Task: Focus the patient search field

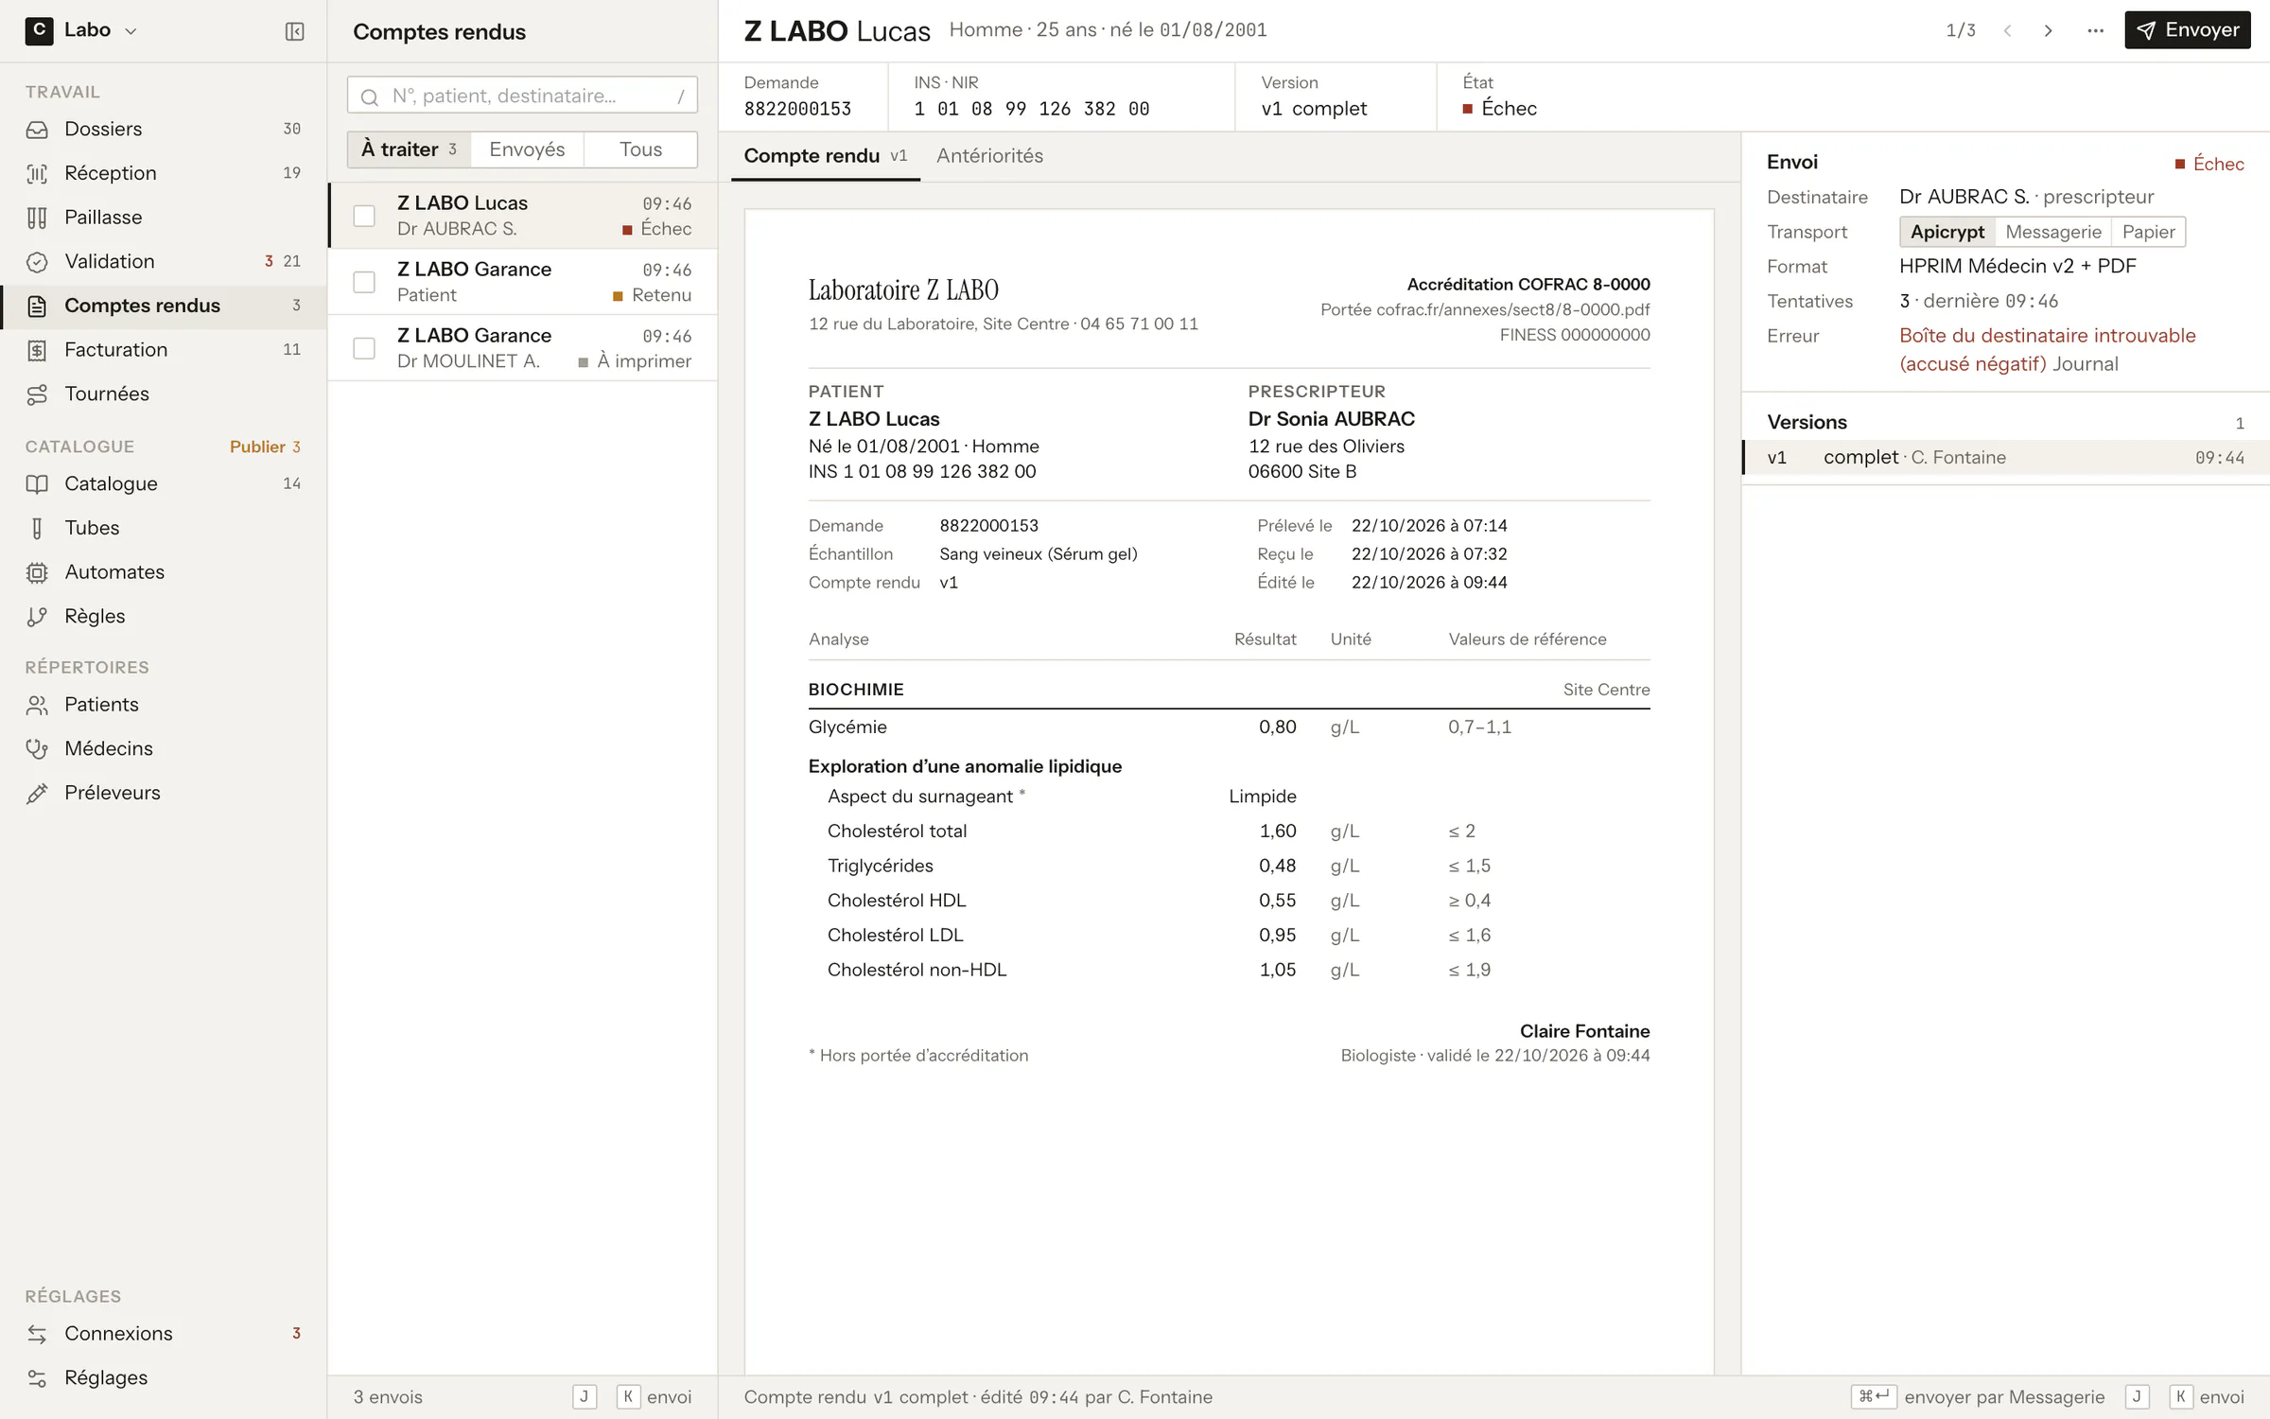Action: [x=522, y=96]
